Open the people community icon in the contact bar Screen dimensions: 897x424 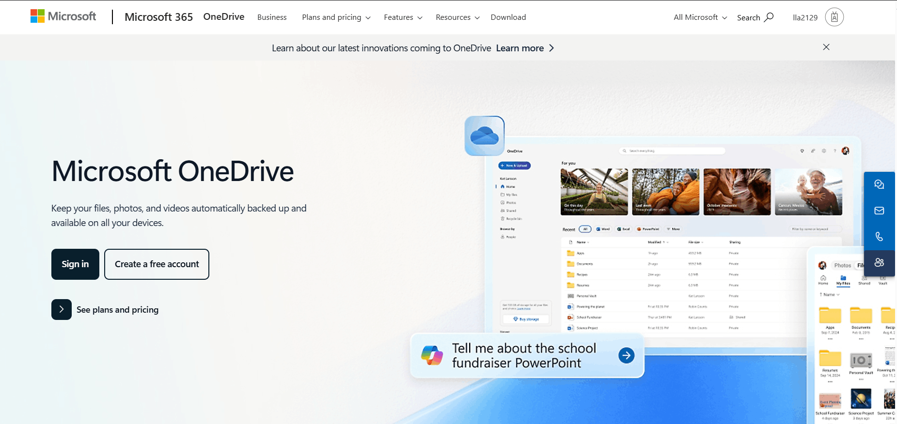pyautogui.click(x=879, y=263)
